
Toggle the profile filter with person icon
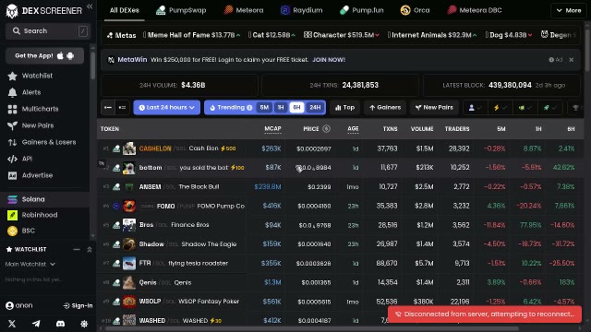475,108
